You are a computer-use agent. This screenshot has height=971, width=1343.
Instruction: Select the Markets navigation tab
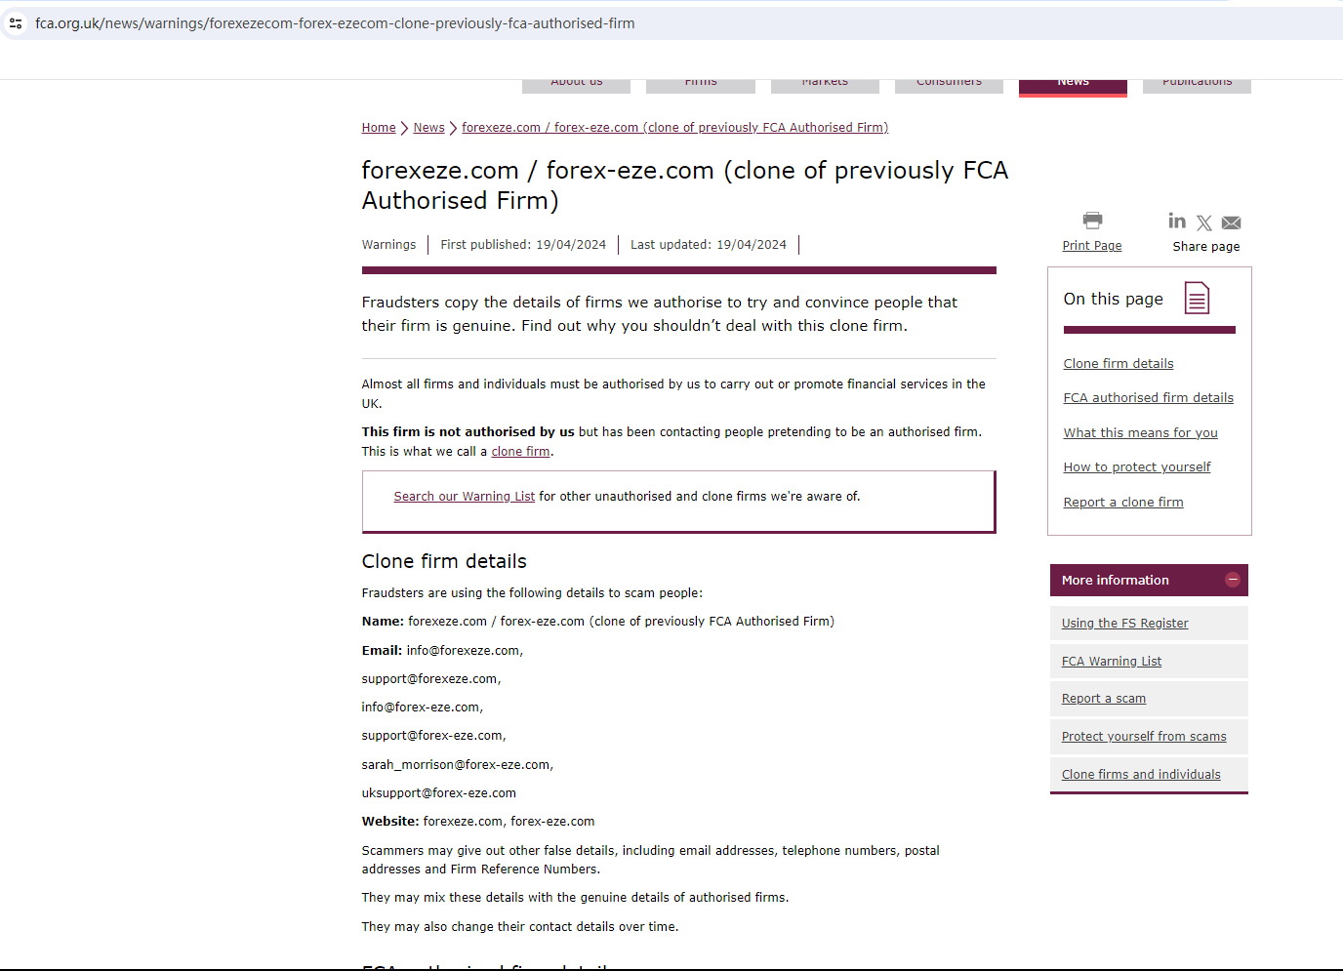(825, 84)
